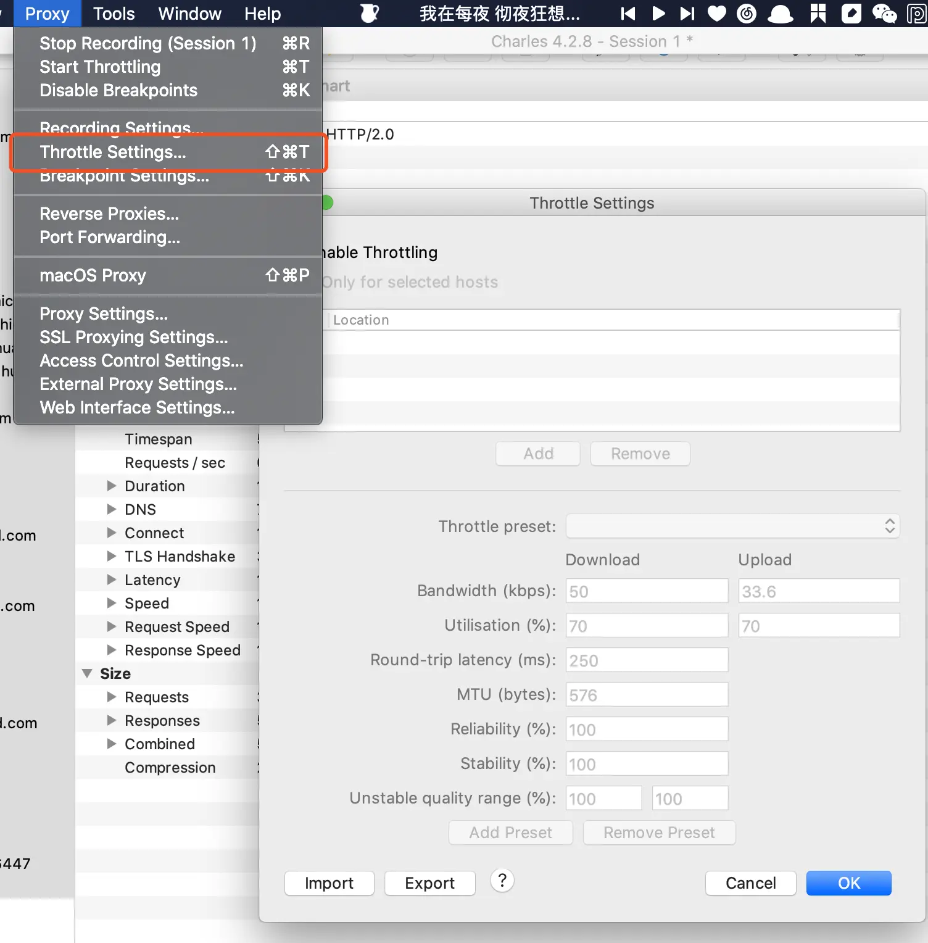Focus the Reliability (%) field
The width and height of the screenshot is (928, 943).
[647, 729]
